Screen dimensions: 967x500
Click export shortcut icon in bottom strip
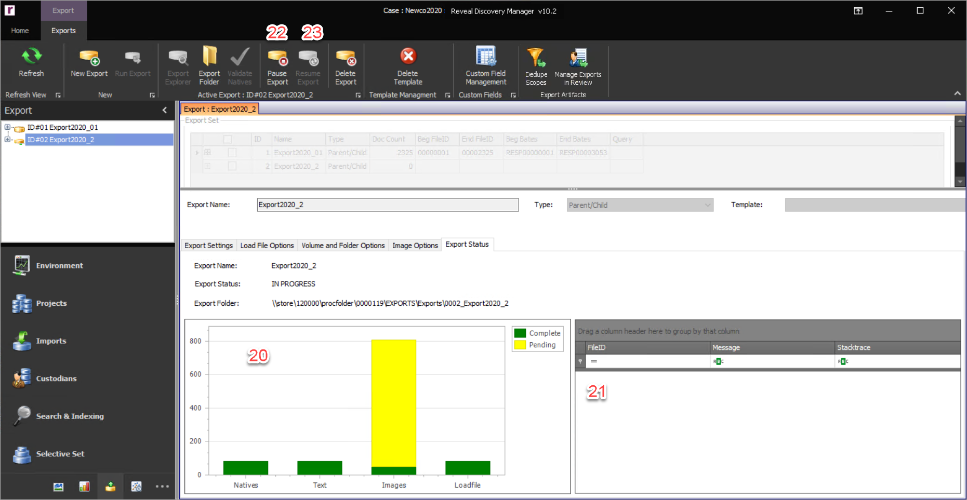pyautogui.click(x=110, y=487)
